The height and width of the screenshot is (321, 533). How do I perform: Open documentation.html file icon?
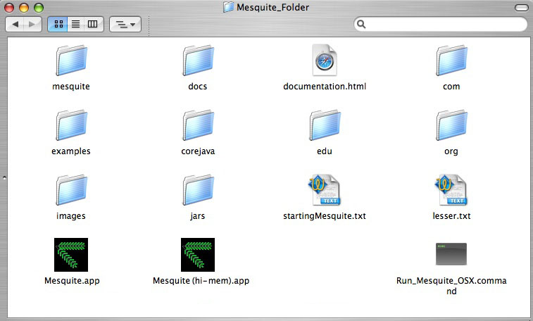[325, 61]
